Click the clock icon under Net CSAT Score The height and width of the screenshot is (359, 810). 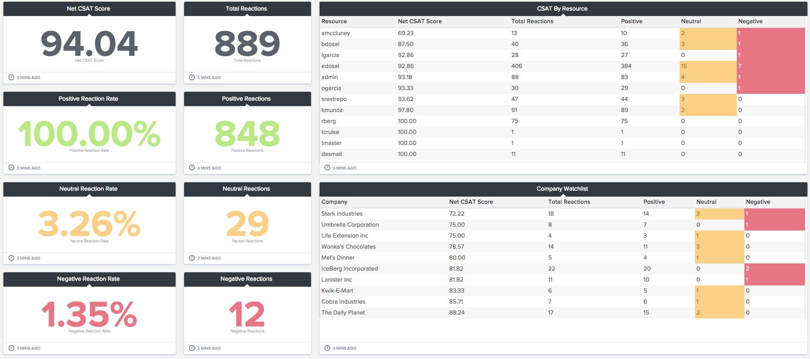point(11,77)
